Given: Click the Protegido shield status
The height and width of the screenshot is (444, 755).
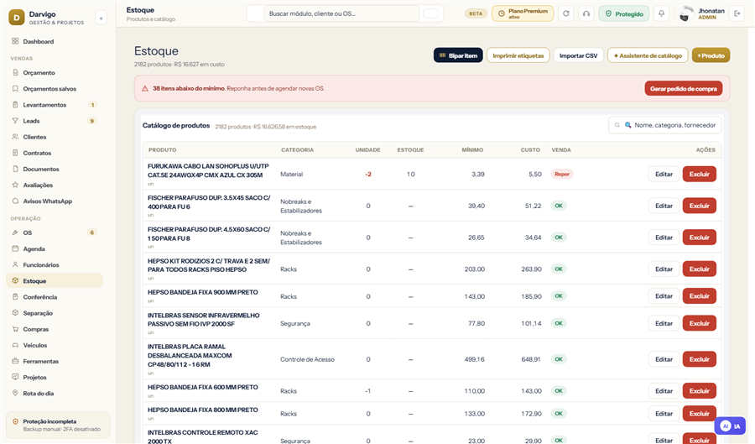Looking at the screenshot, I should pos(624,13).
